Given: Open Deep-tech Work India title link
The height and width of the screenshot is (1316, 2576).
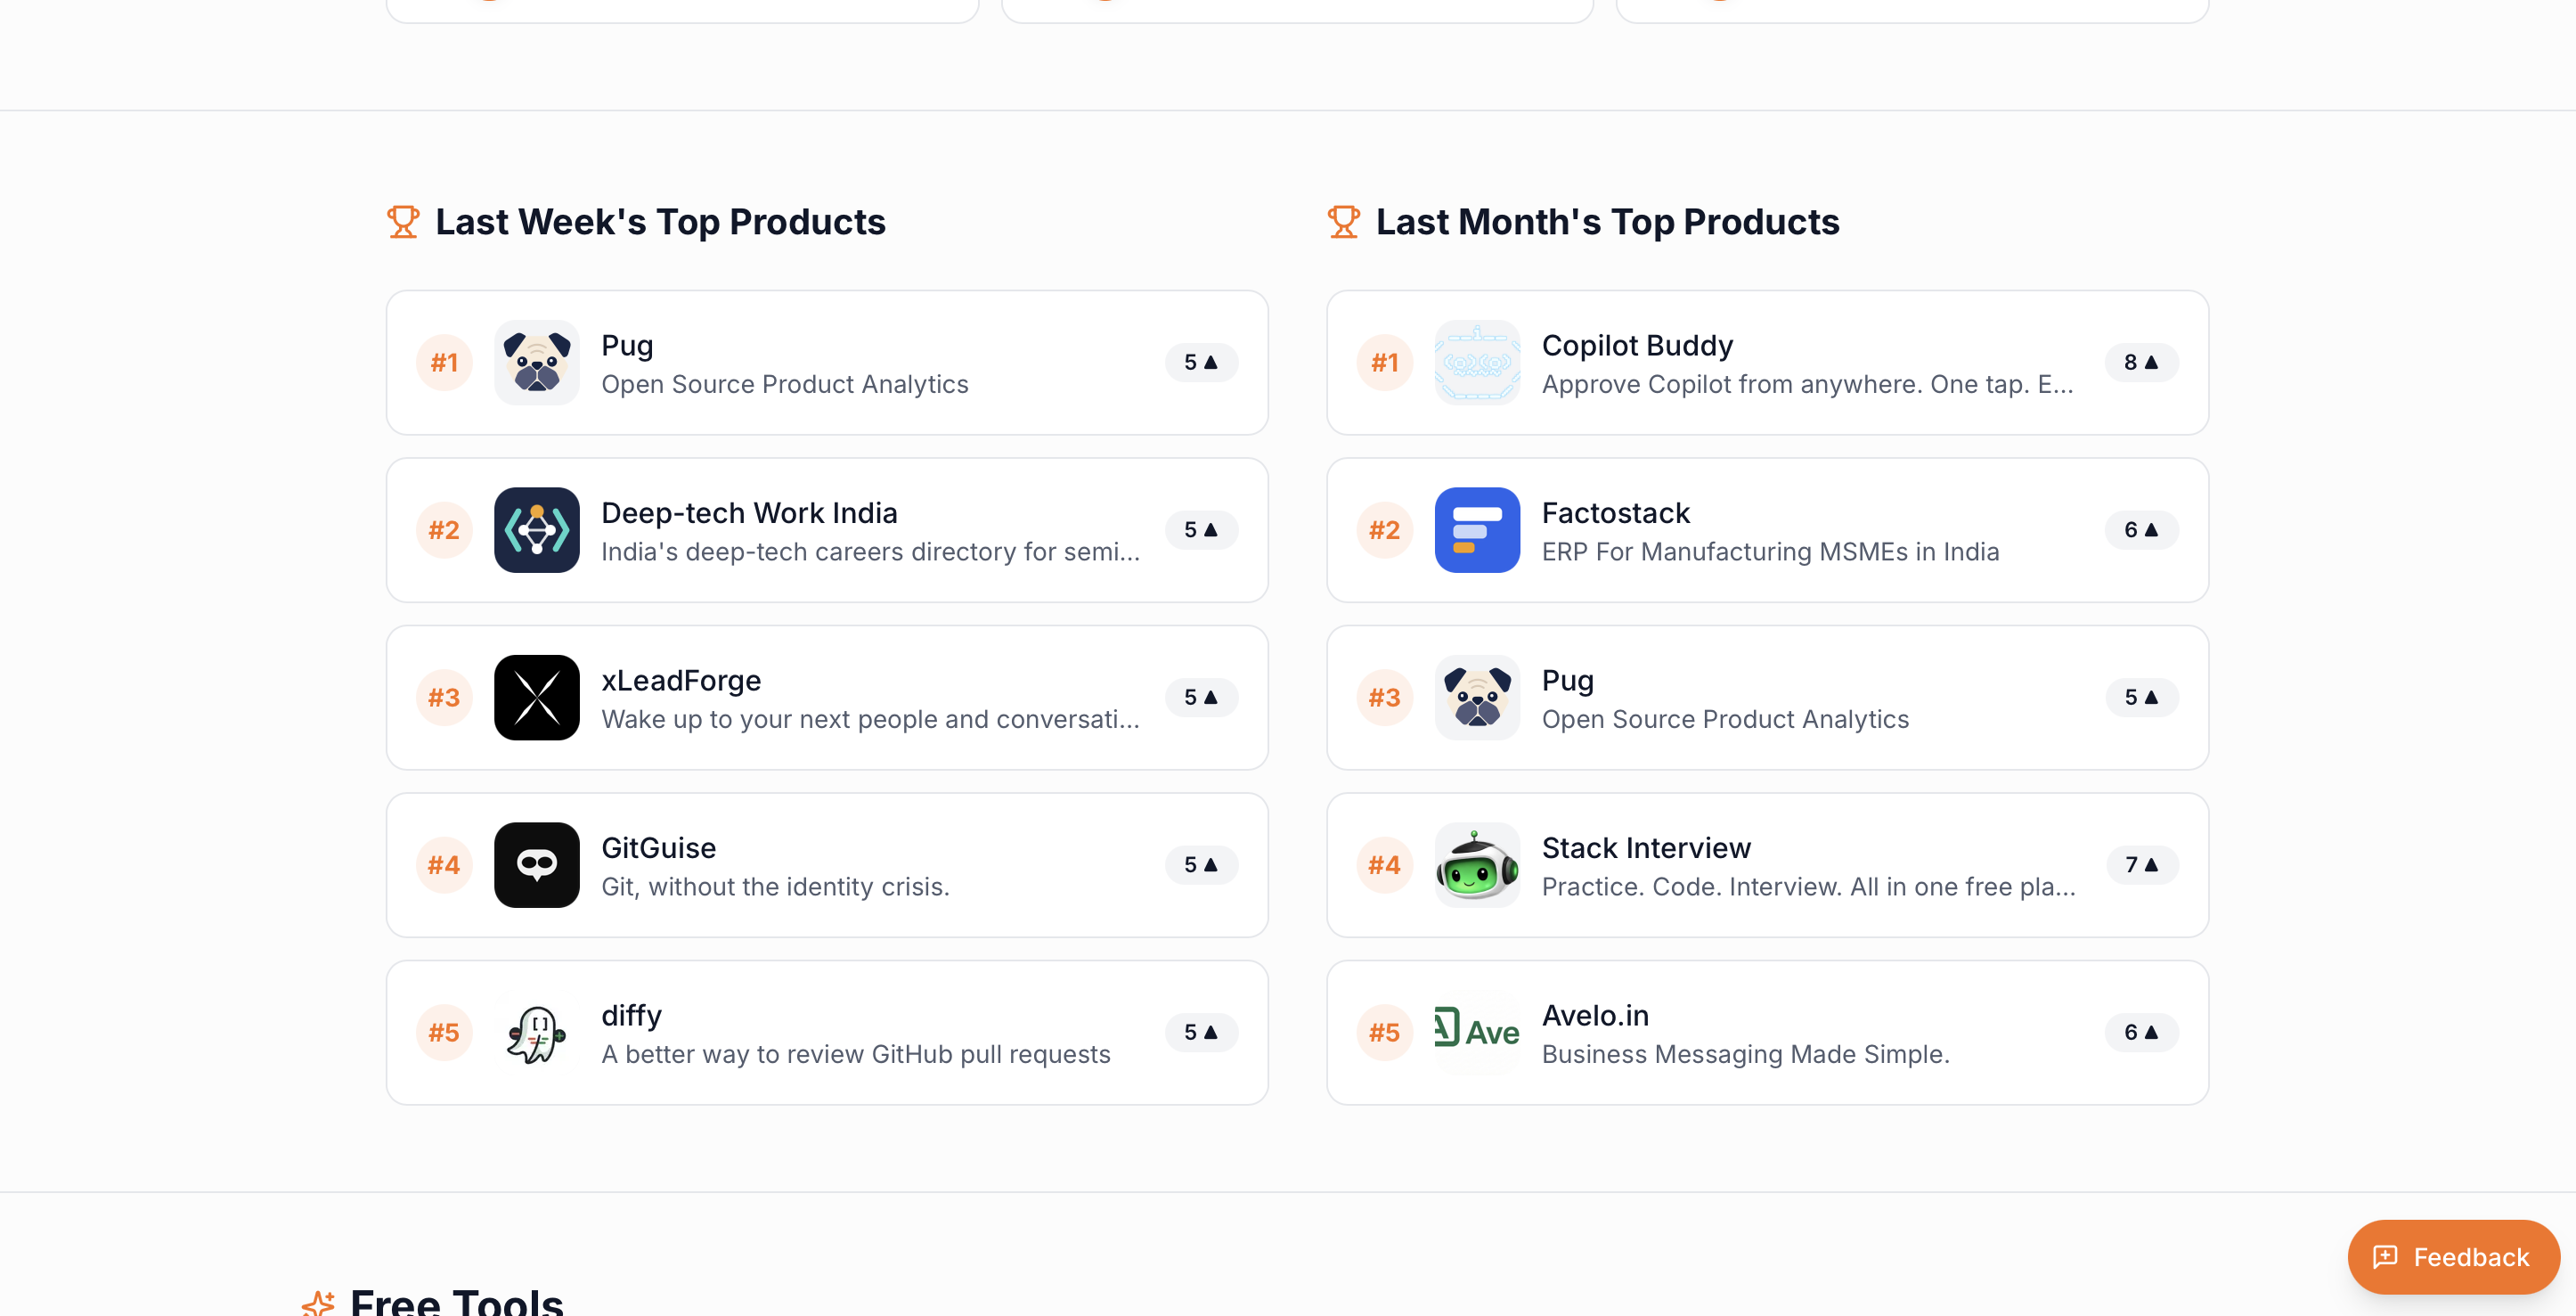Looking at the screenshot, I should 749,513.
